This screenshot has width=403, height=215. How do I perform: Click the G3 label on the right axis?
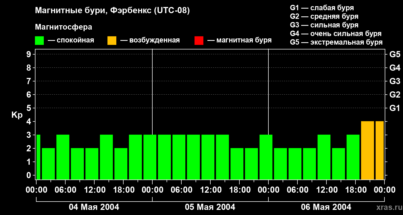pos(395,81)
